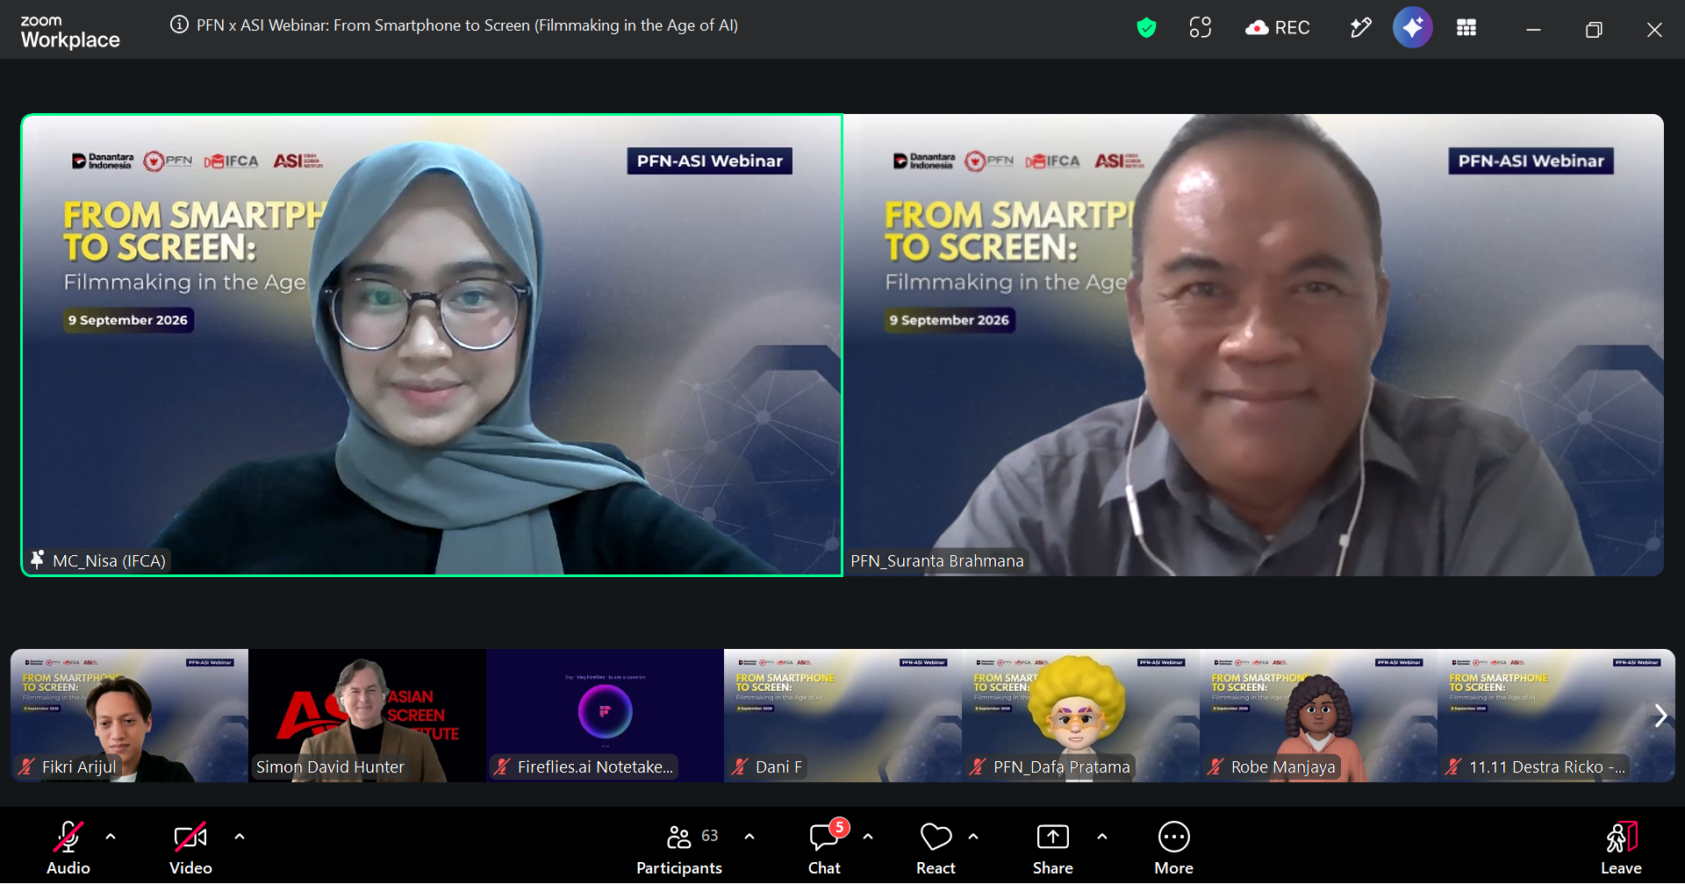This screenshot has height=884, width=1685.
Task: Open the Chat panel
Action: pos(824,848)
